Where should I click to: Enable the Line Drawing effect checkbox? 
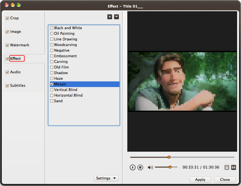click(x=52, y=39)
